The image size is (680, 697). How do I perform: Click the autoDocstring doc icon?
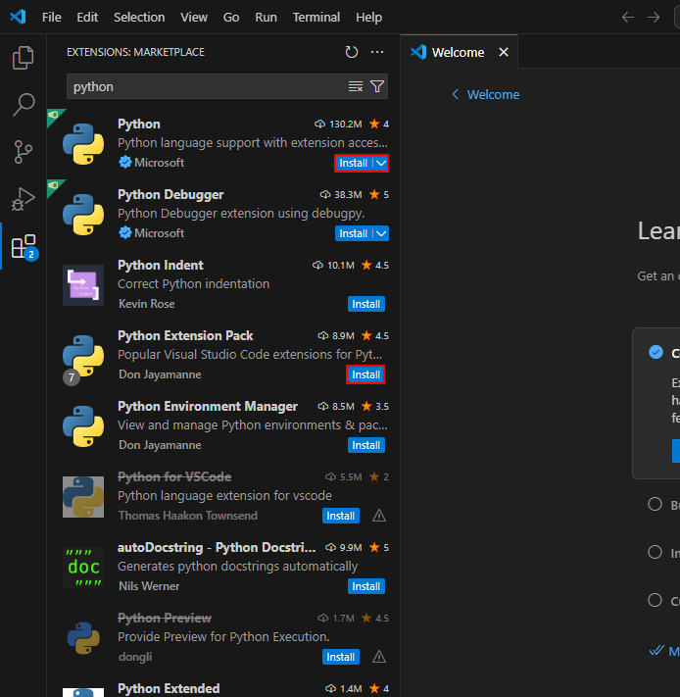[83, 568]
